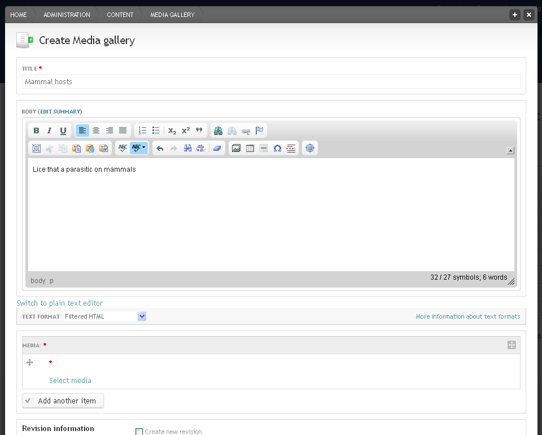Click the Edit summary link
Screen dimensions: 542x435
point(60,111)
